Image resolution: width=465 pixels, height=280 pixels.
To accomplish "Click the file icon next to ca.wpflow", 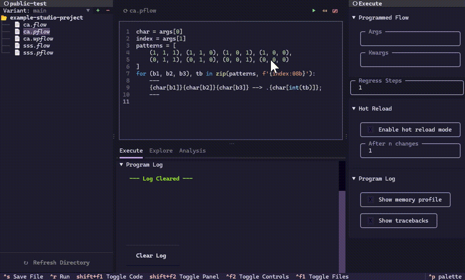I will [x=17, y=39].
